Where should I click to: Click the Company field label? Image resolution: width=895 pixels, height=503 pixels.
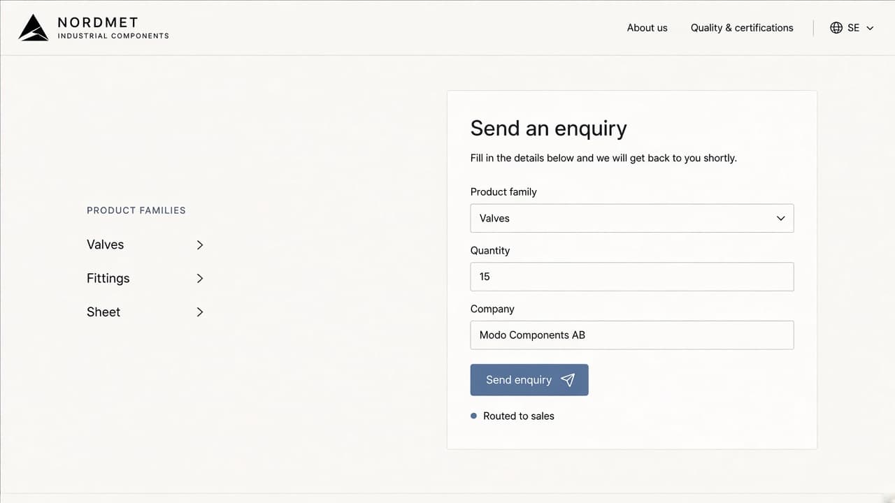492,309
